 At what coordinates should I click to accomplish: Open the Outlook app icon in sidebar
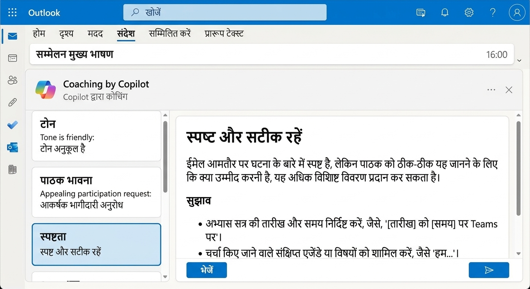click(x=12, y=148)
